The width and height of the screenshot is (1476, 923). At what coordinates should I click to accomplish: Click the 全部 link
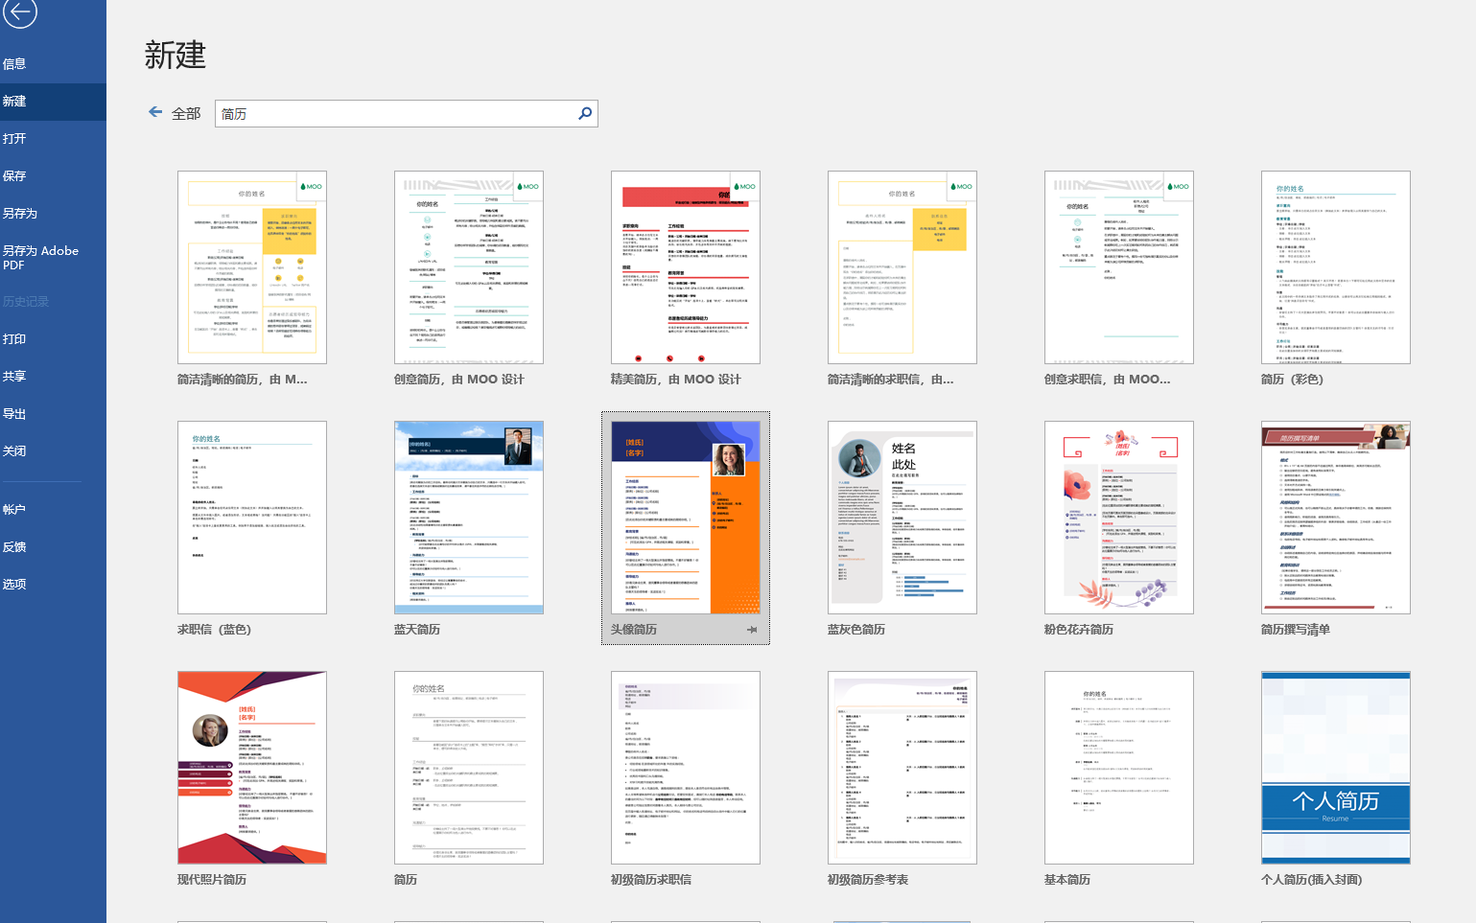point(186,113)
